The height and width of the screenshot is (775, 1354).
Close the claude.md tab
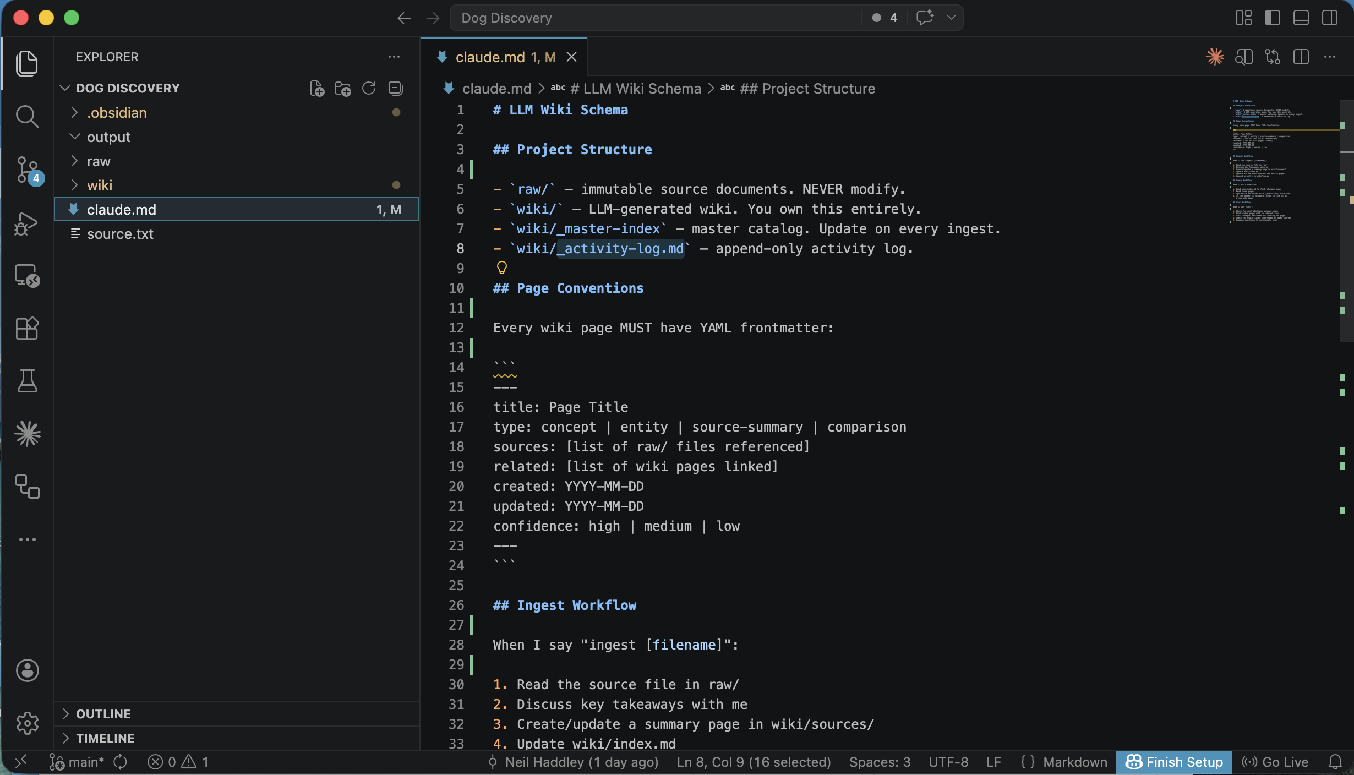(572, 57)
